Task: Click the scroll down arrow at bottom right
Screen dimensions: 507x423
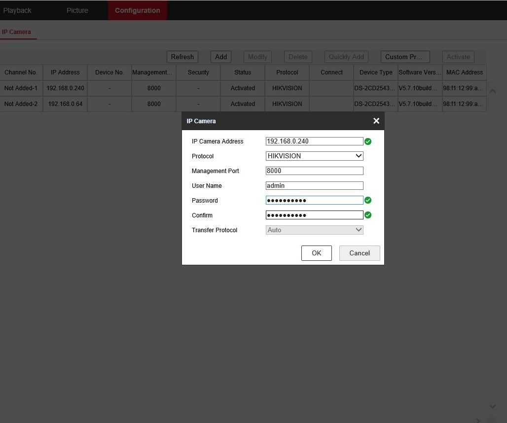Action: (492, 407)
